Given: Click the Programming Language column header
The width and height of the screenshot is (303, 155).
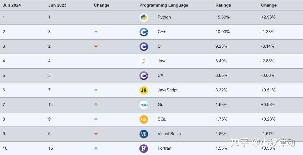Looking at the screenshot, I should pyautogui.click(x=164, y=5).
